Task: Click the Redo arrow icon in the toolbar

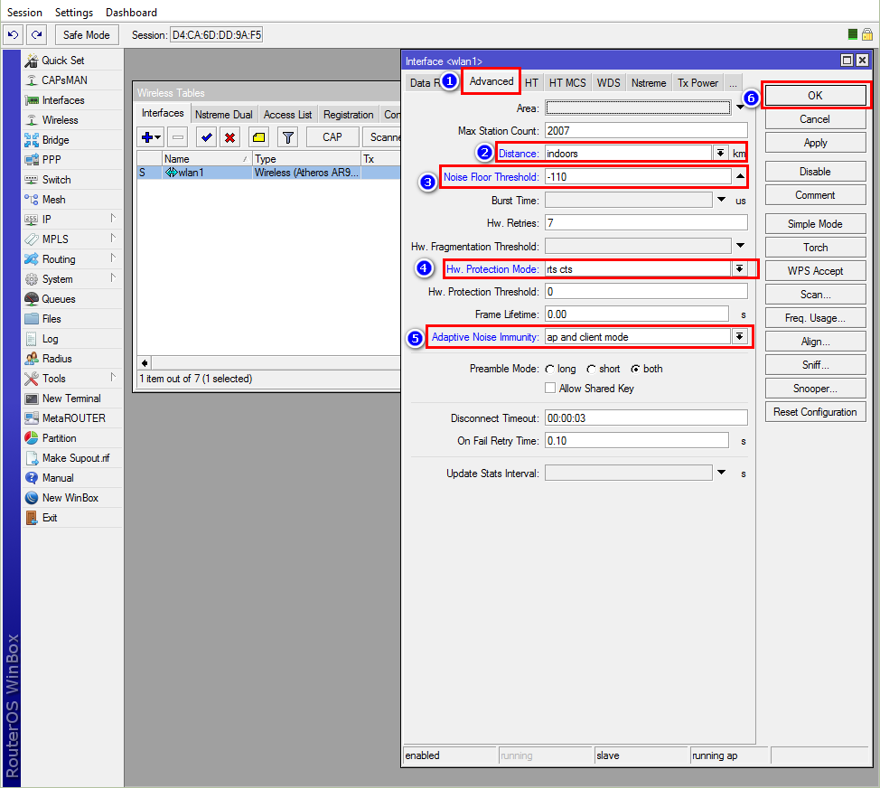Action: tap(36, 35)
